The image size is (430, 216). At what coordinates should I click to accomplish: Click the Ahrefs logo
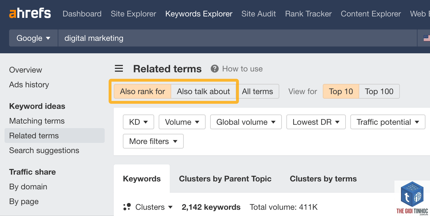point(30,13)
